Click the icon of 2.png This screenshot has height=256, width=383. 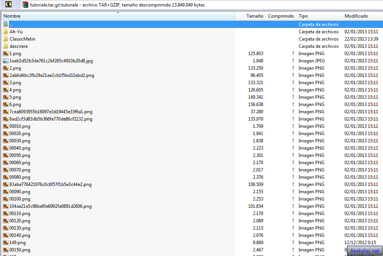(x=6, y=68)
